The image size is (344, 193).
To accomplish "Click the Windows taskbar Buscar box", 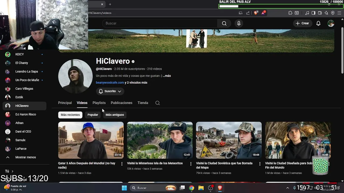I will [153, 188].
